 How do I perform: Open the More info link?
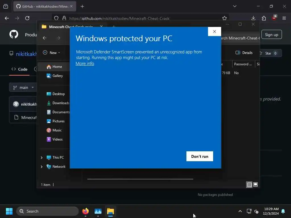(x=85, y=63)
